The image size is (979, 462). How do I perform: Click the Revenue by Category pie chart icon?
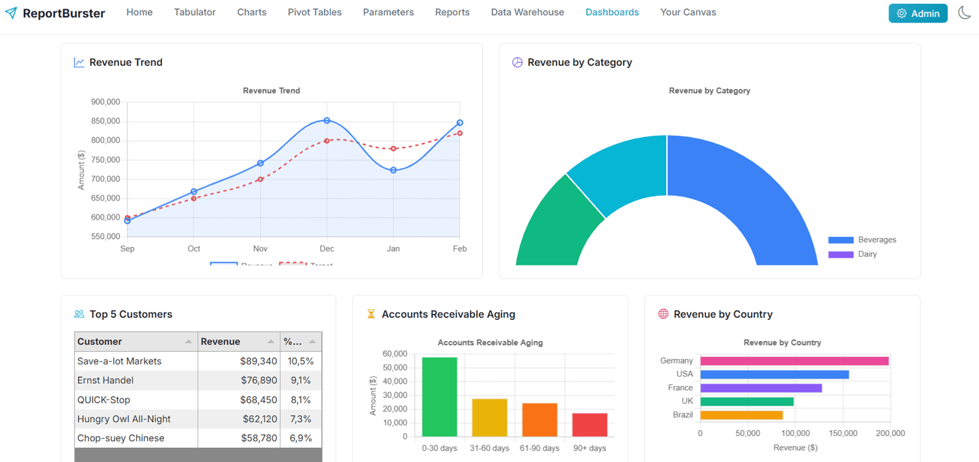tap(517, 62)
